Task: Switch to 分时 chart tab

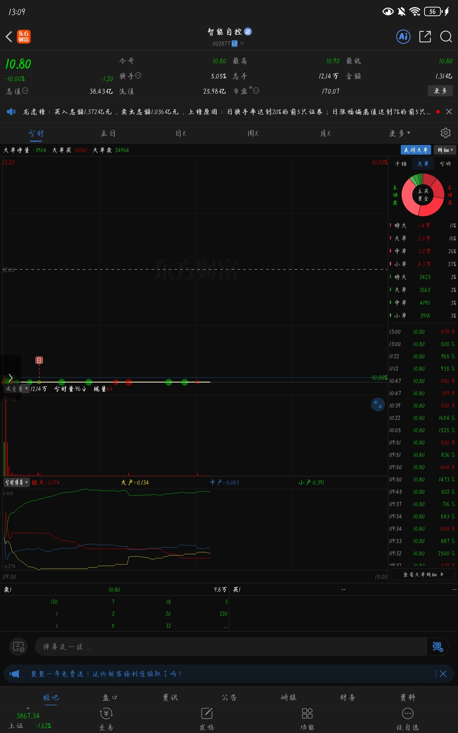Action: tap(36, 133)
